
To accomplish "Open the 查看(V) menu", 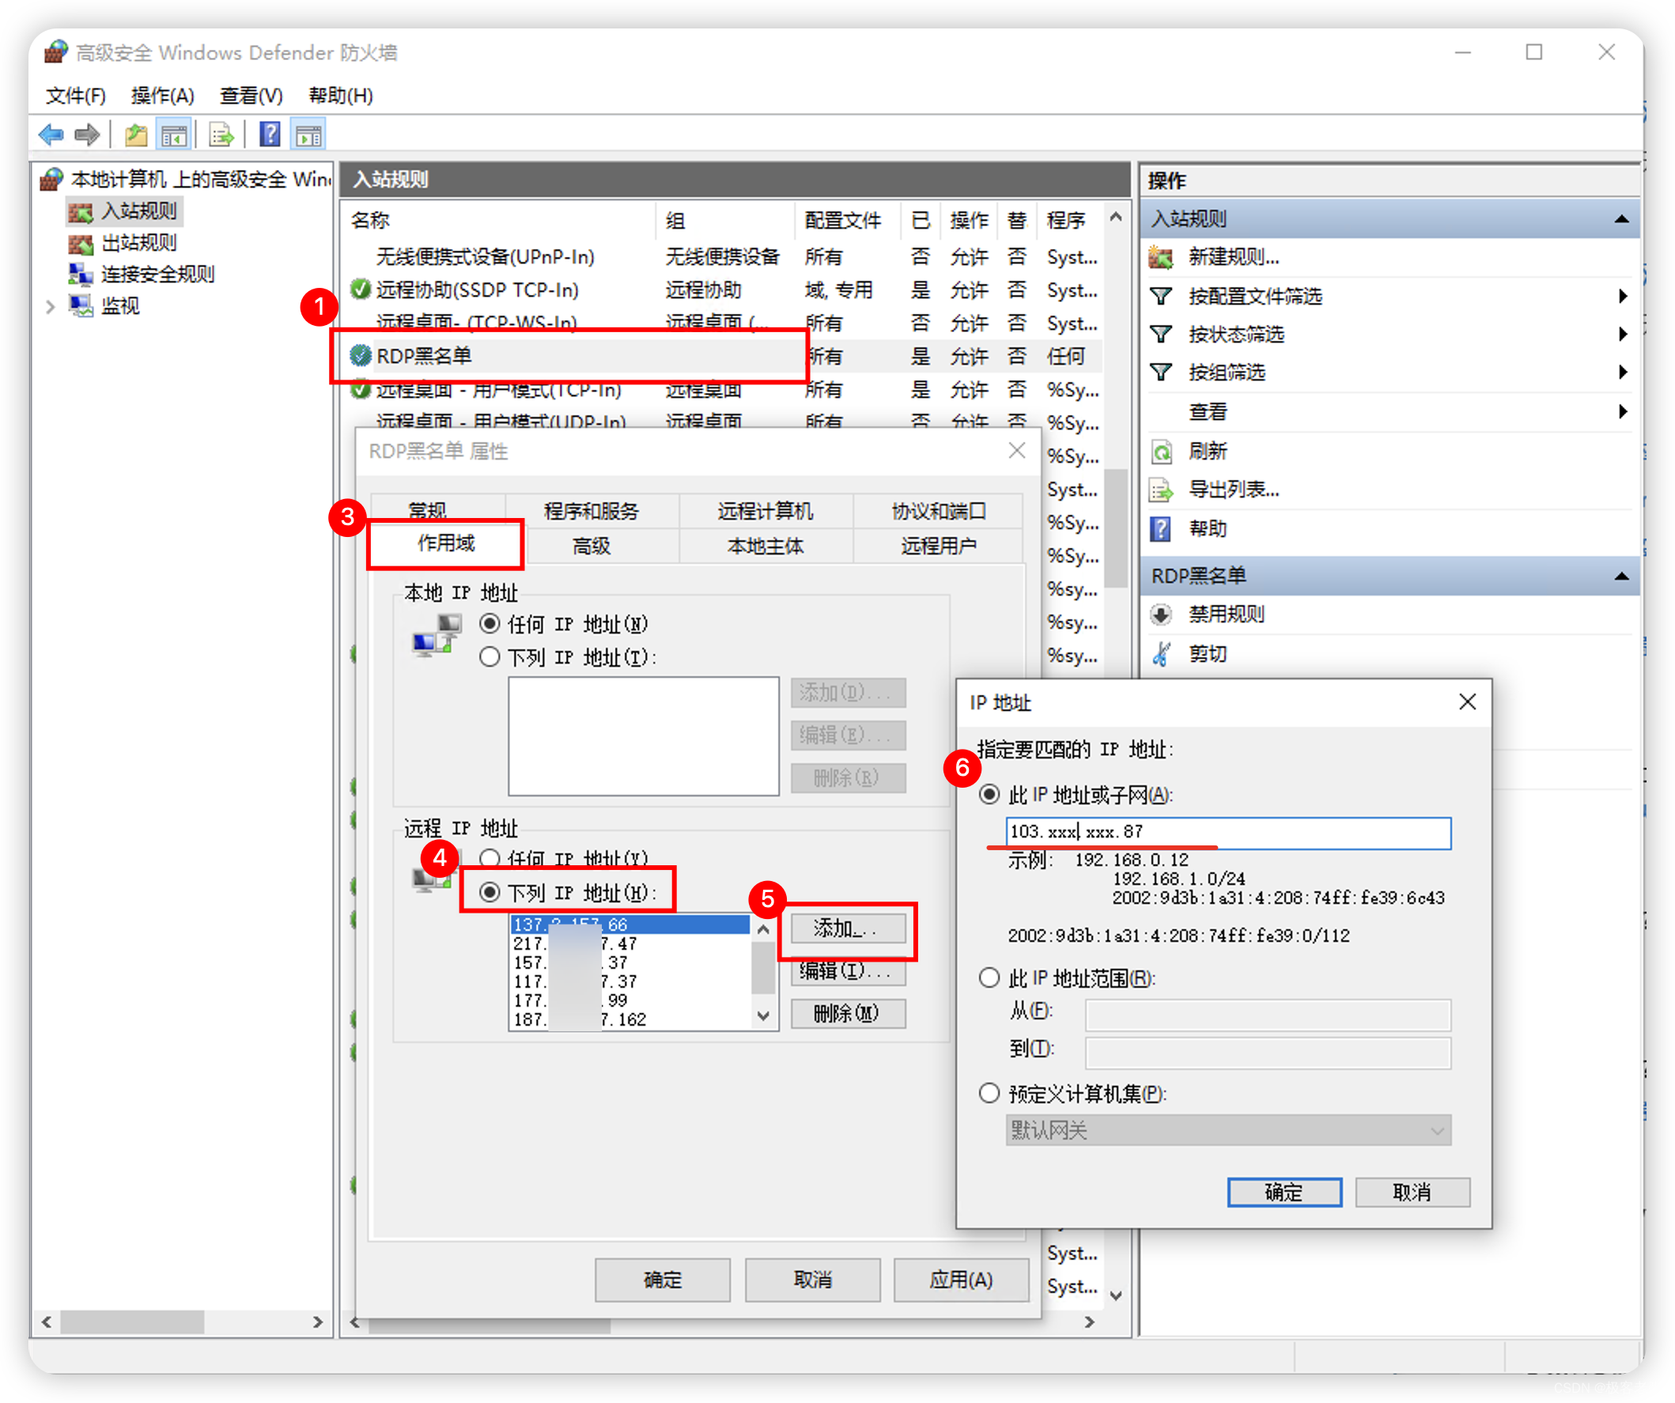I will coord(251,96).
